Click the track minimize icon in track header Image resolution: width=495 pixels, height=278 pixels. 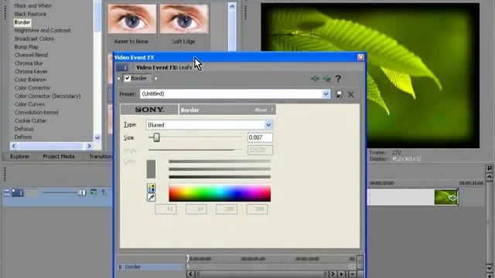pyautogui.click(x=7, y=192)
